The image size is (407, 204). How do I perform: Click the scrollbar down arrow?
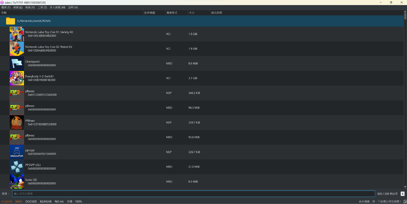(405, 187)
